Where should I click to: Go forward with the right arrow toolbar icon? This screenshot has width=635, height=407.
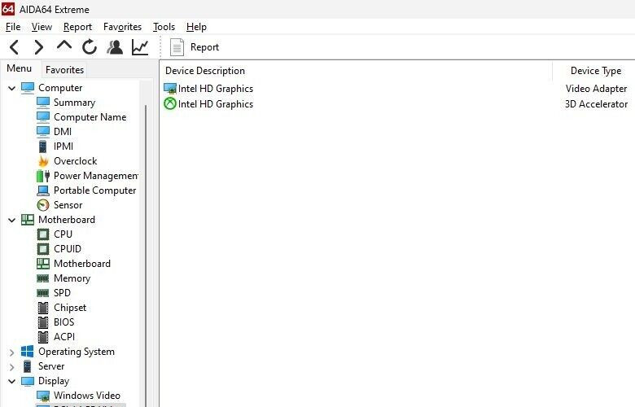[x=38, y=47]
